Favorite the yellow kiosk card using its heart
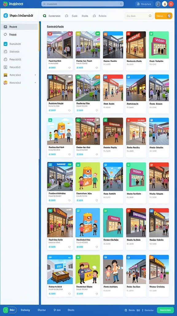177x316 pixels. click(96, 294)
